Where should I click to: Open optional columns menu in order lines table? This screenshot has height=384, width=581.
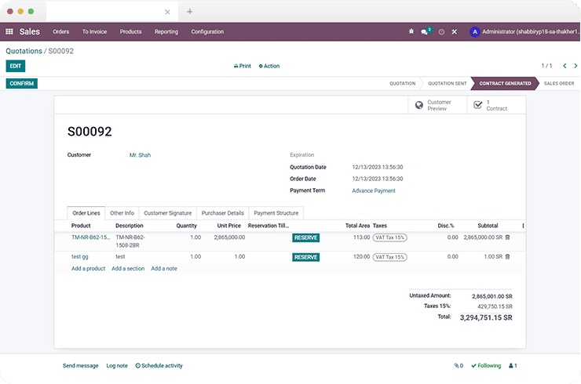coord(523,226)
